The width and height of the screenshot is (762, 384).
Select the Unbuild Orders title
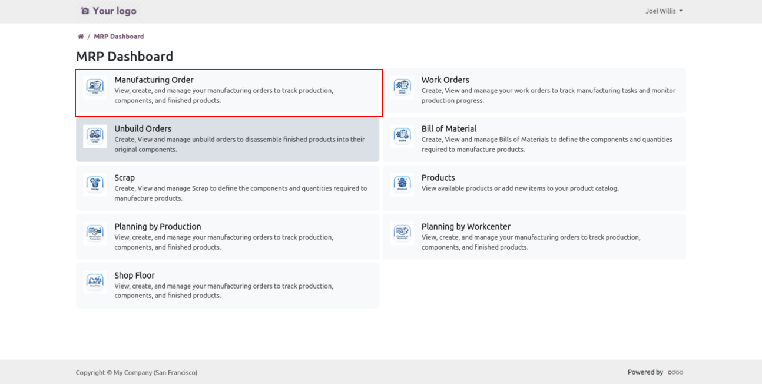143,129
